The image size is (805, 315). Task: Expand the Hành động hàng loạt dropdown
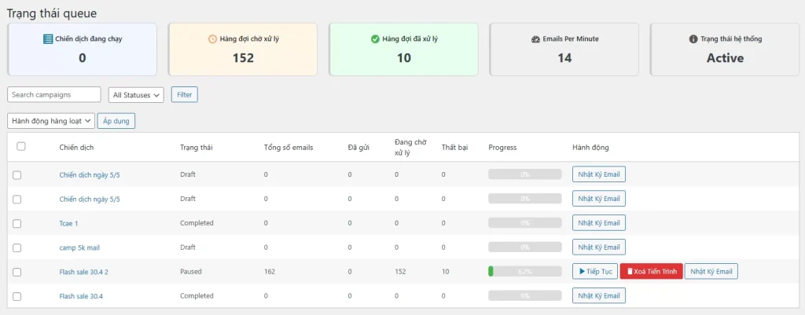coord(51,121)
